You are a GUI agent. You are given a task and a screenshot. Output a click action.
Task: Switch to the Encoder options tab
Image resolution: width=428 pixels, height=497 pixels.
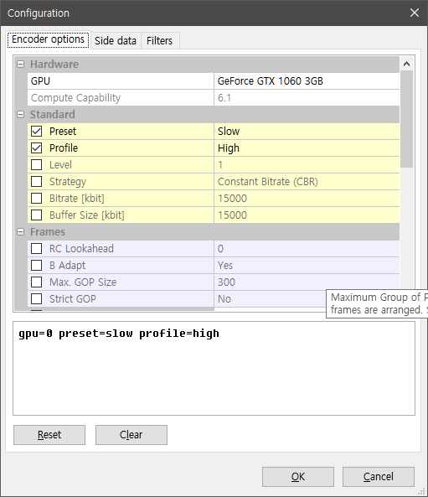(x=48, y=39)
